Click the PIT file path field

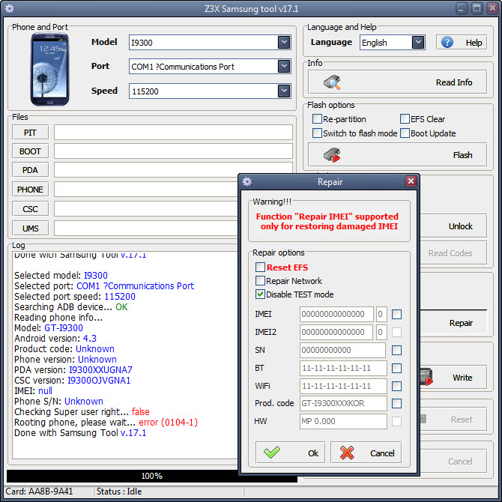[173, 133]
